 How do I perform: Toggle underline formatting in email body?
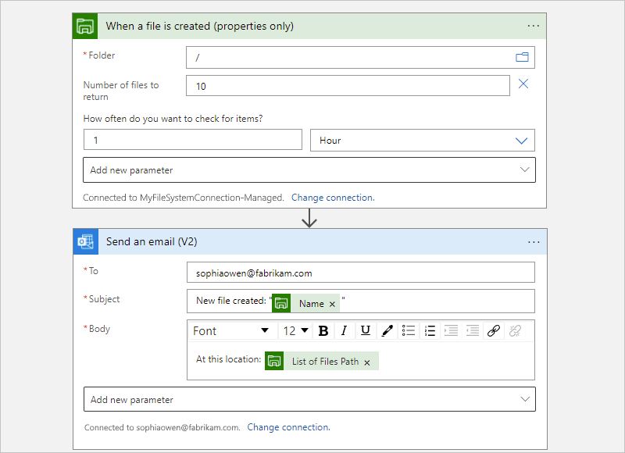[365, 331]
